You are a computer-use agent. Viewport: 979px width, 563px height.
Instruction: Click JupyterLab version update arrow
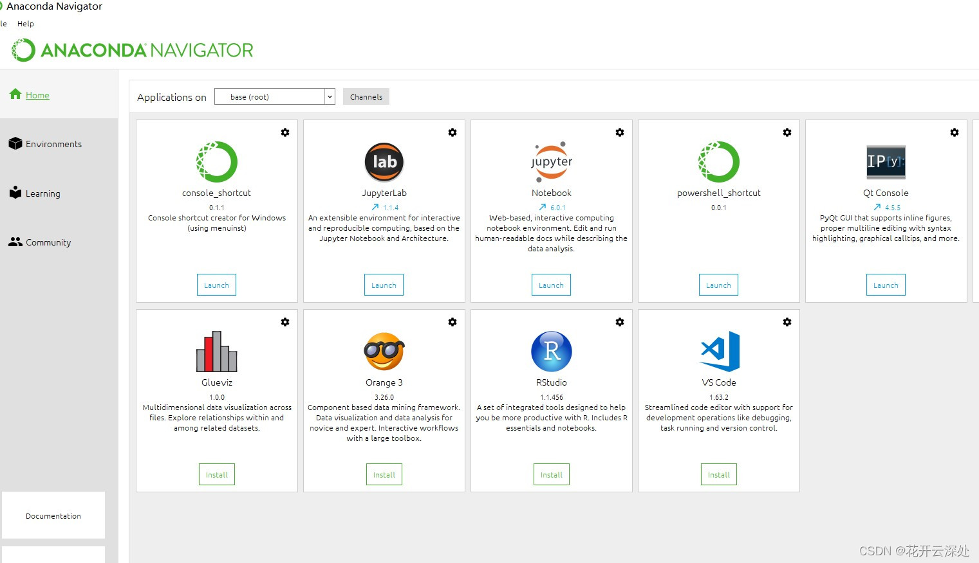point(375,207)
